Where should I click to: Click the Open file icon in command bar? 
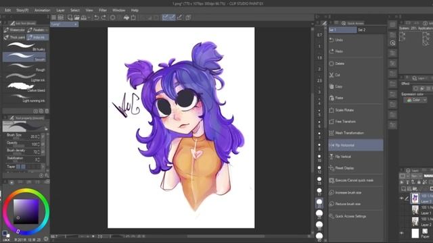(x=76, y=18)
